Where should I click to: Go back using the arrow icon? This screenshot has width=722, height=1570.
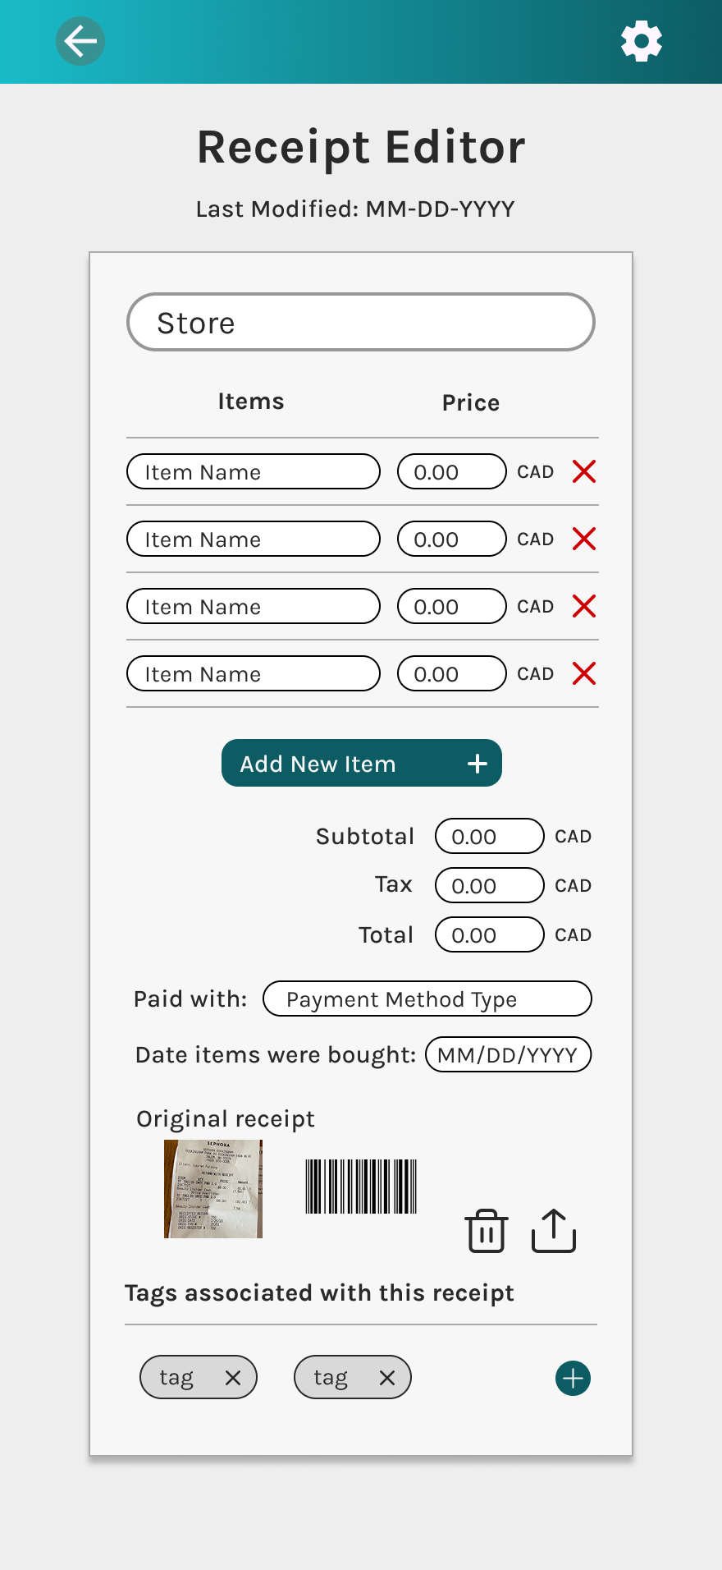[x=80, y=41]
